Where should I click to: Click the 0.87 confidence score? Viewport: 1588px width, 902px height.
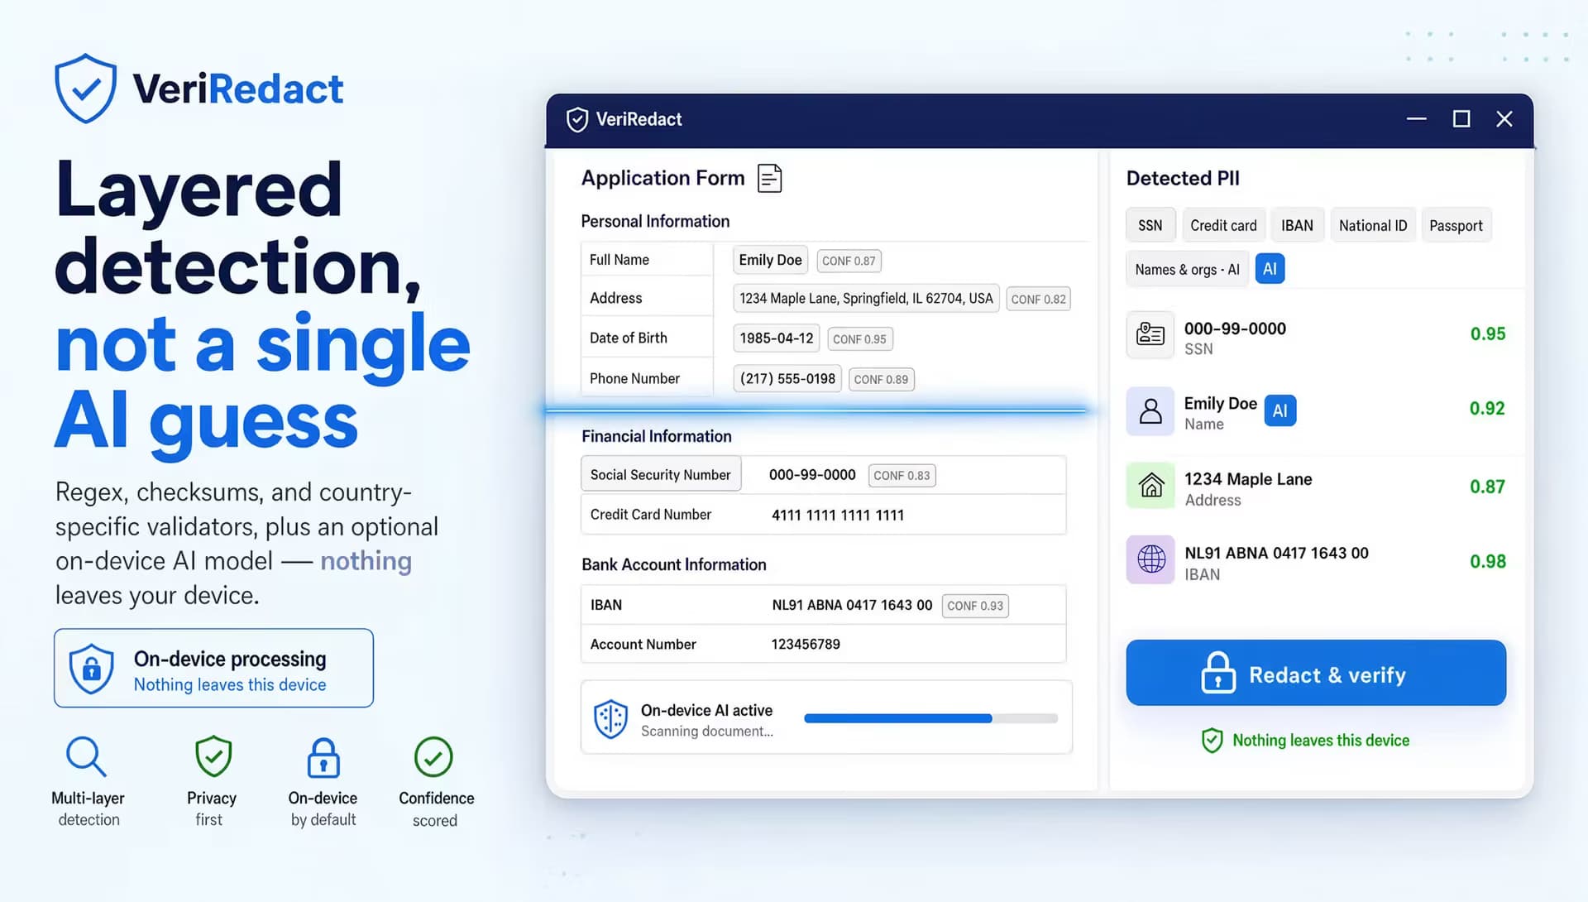(x=1487, y=487)
